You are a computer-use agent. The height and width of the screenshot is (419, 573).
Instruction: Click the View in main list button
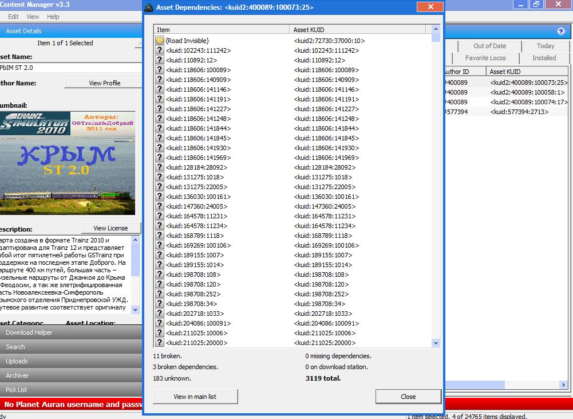tap(195, 396)
